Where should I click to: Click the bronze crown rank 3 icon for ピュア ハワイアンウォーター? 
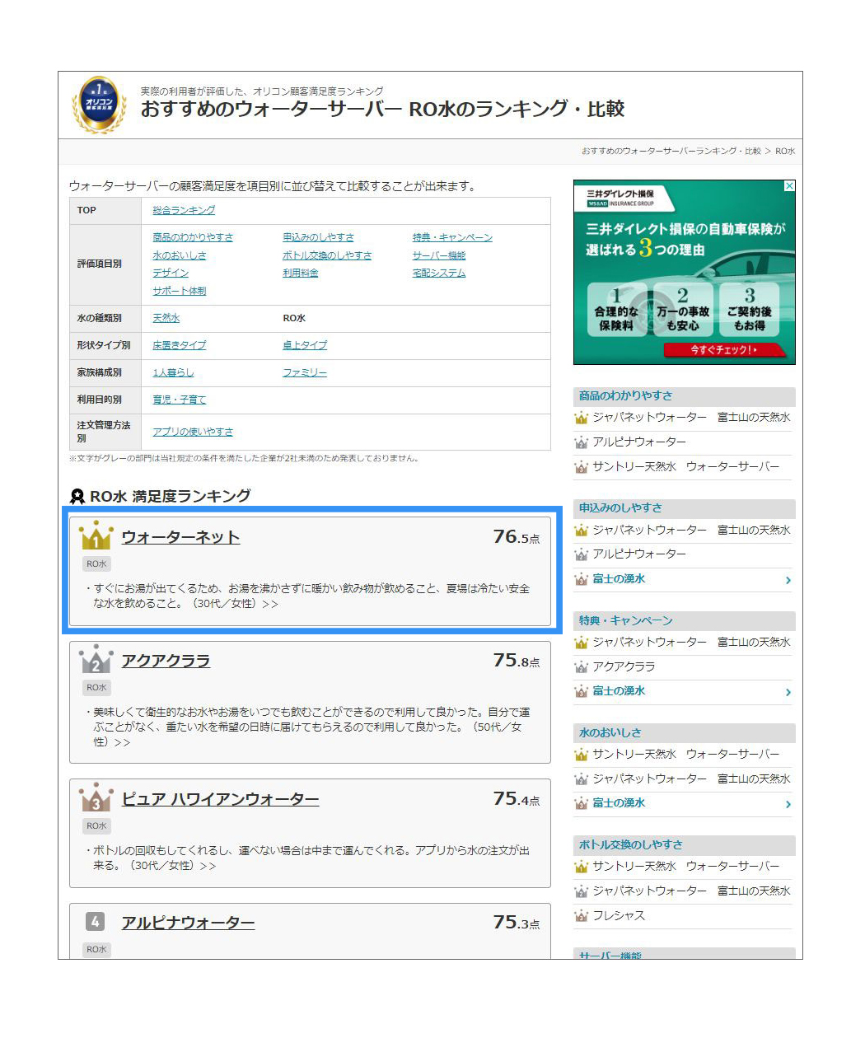[x=96, y=797]
